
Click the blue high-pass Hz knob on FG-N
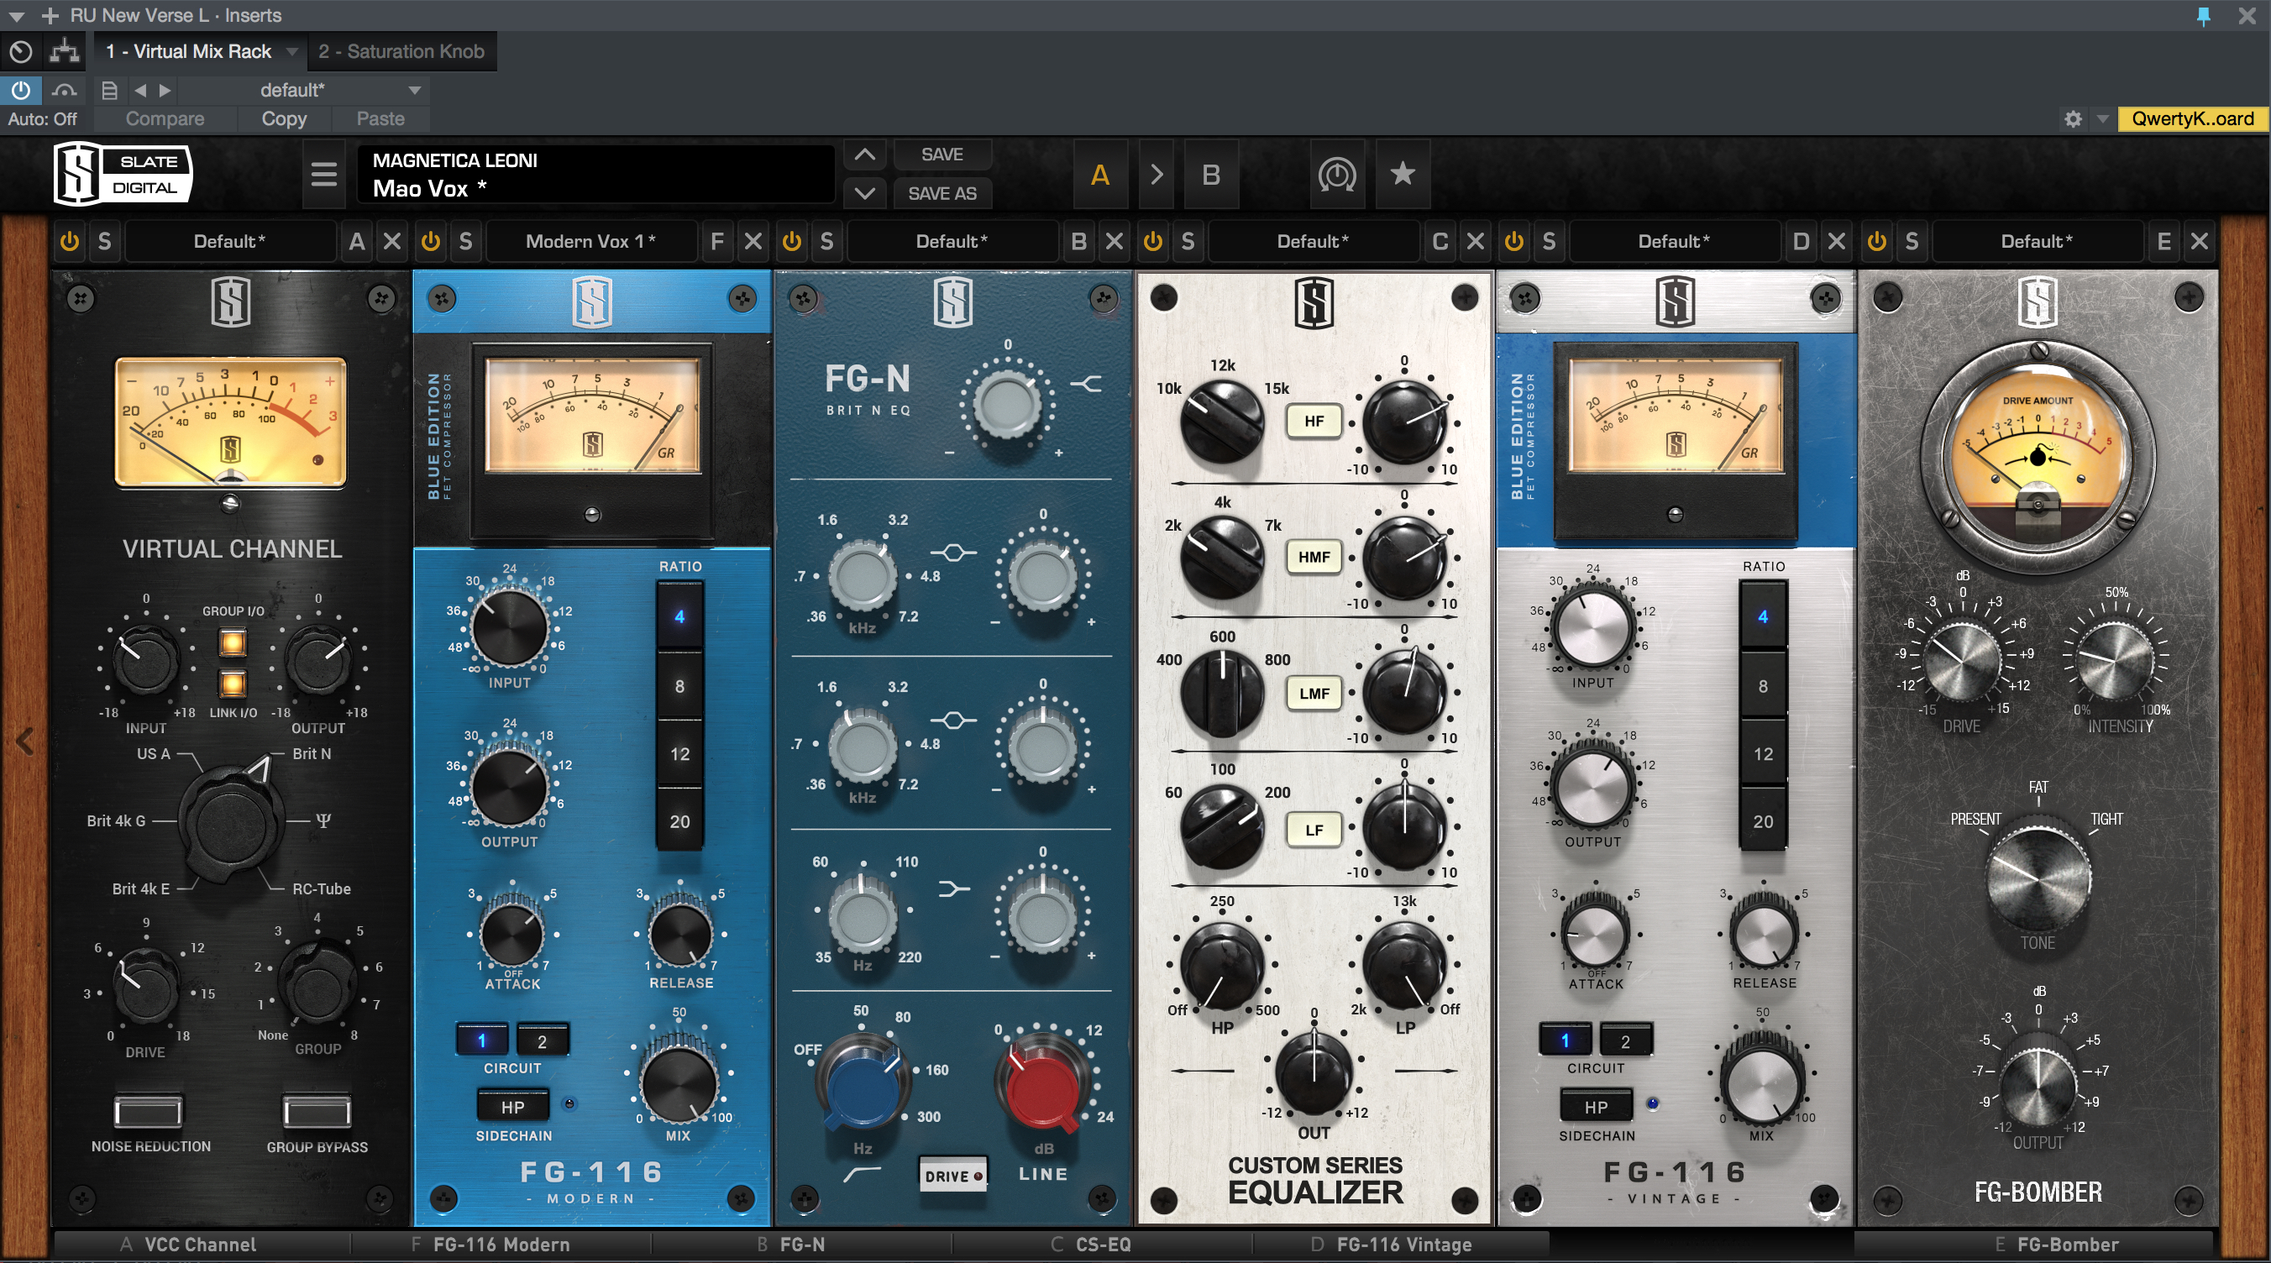tap(863, 1086)
